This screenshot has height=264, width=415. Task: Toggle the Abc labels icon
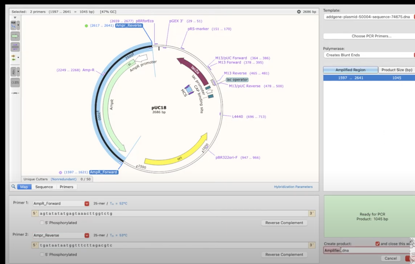(x=13, y=72)
